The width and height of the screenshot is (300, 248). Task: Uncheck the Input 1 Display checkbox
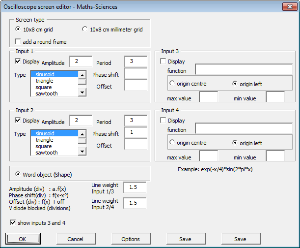point(19,62)
